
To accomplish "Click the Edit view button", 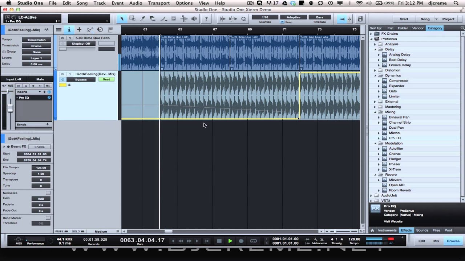I will (x=422, y=241).
